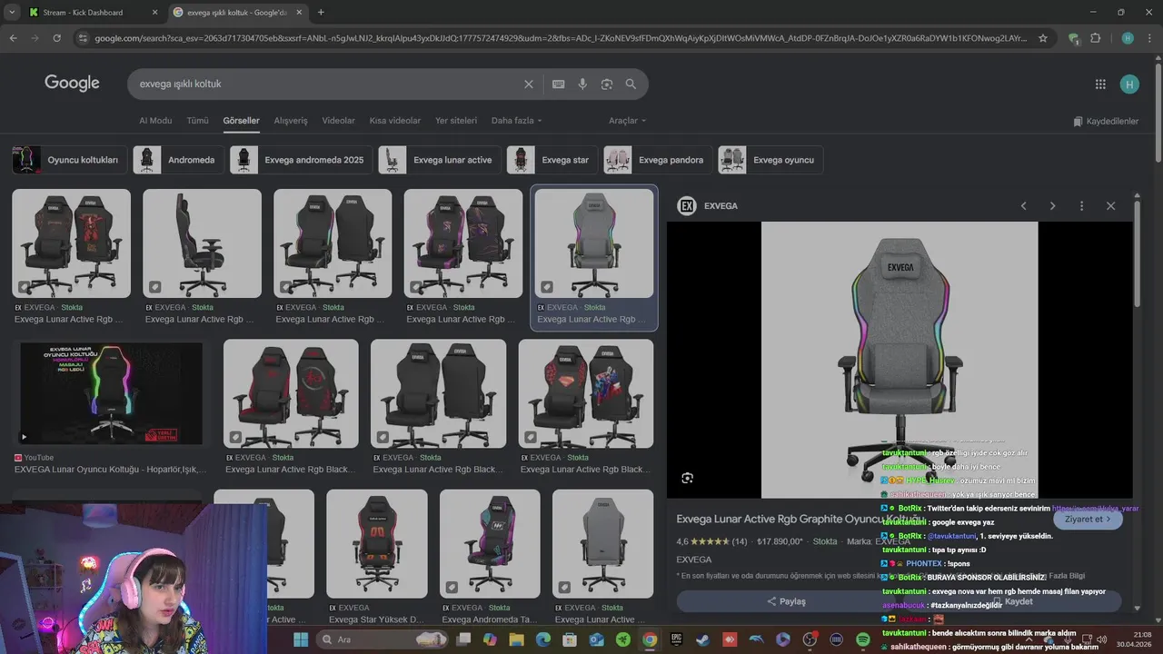Viewport: 1163px width, 654px height.
Task: Go to previous image in the preview panel
Action: coord(1023,206)
